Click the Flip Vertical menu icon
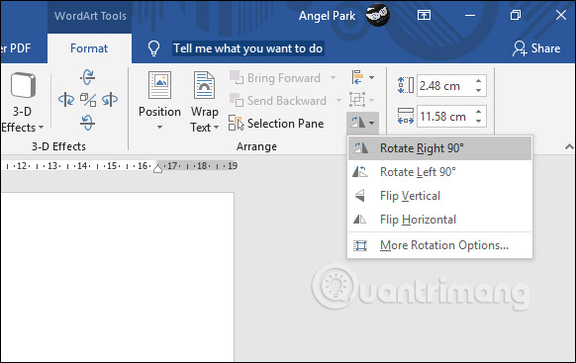Screen dimensions: 576x363 [x=360, y=195]
